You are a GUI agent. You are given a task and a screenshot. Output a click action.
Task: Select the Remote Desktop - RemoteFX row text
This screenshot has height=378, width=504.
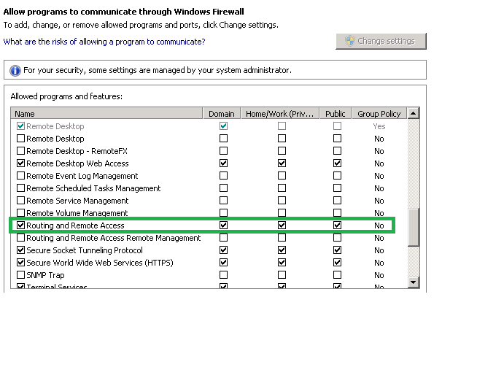[77, 151]
